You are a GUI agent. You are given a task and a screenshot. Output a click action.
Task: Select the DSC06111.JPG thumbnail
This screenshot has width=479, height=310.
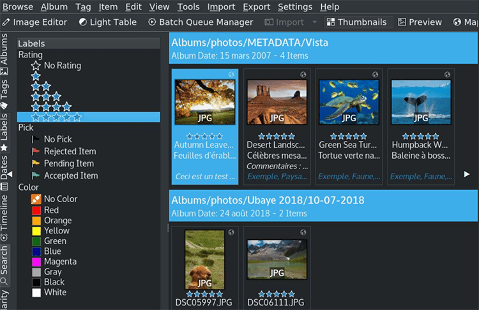click(277, 260)
